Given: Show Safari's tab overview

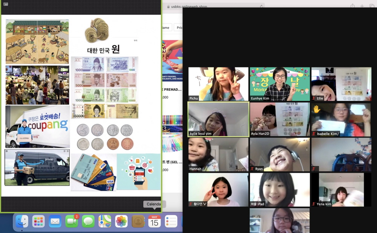Looking at the screenshot, I should pyautogui.click(x=372, y=6).
